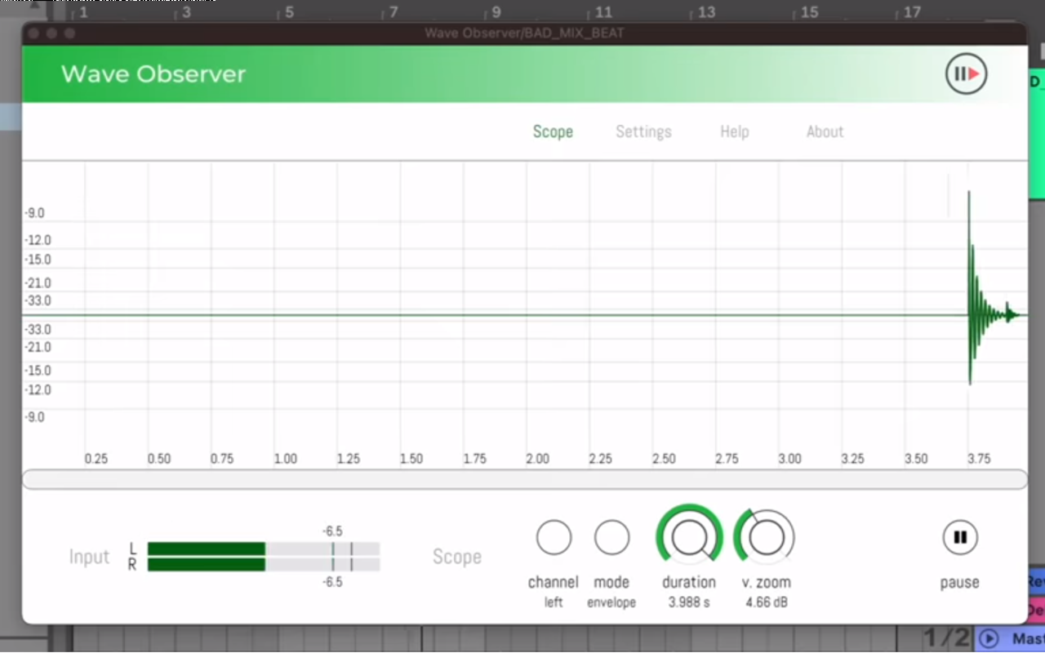Click the 2.00 time axis label
The height and width of the screenshot is (653, 1045).
(x=537, y=459)
